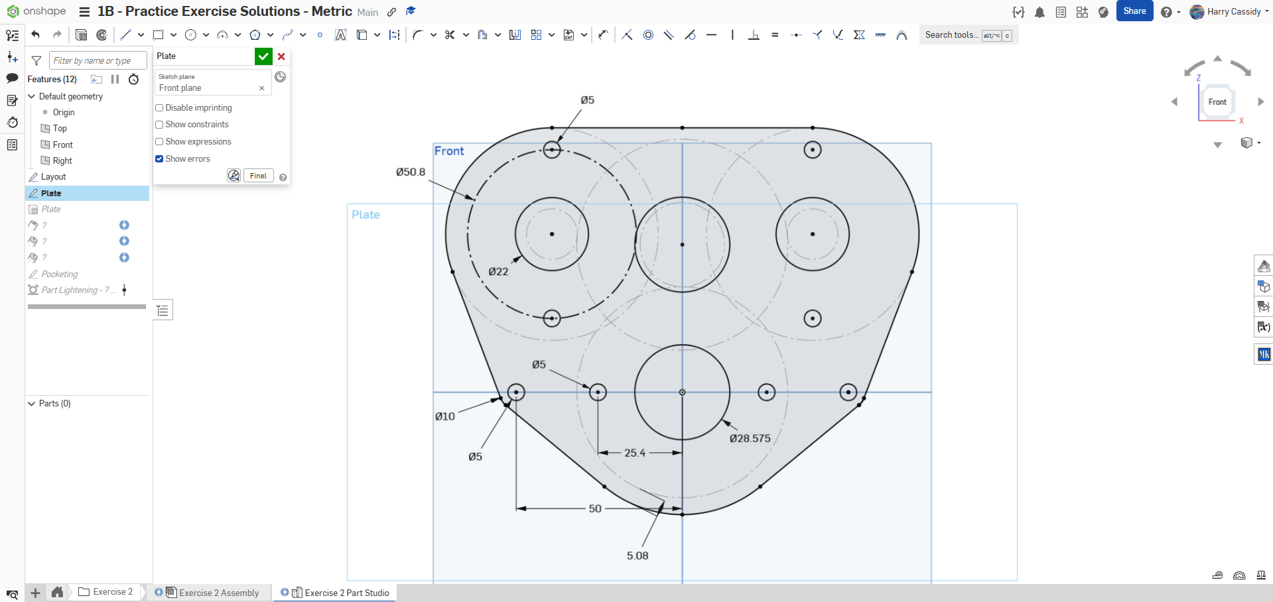This screenshot has width=1273, height=602.
Task: Expand the Parts (0) section
Action: tap(31, 404)
